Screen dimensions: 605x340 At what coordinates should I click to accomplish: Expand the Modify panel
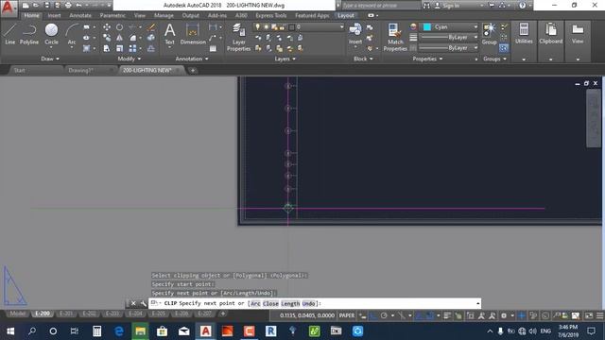130,59
